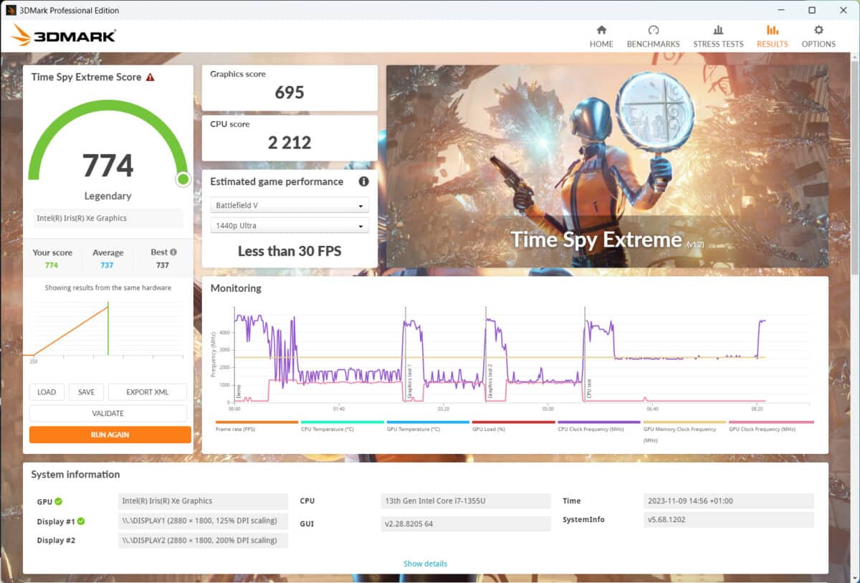
Task: Open the HOME tab
Action: (x=601, y=37)
